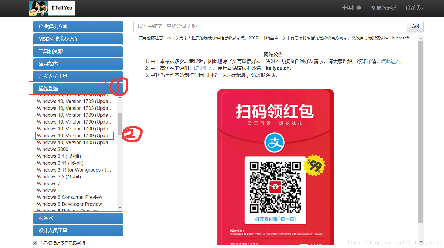Expand the MSDN 技术资源库 category
444x248 pixels.
coord(78,39)
